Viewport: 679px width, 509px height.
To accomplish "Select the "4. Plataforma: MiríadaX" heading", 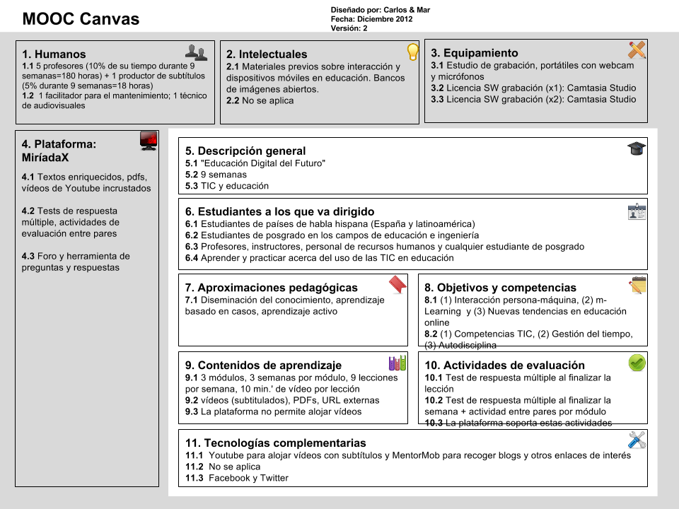I will pyautogui.click(x=59, y=151).
